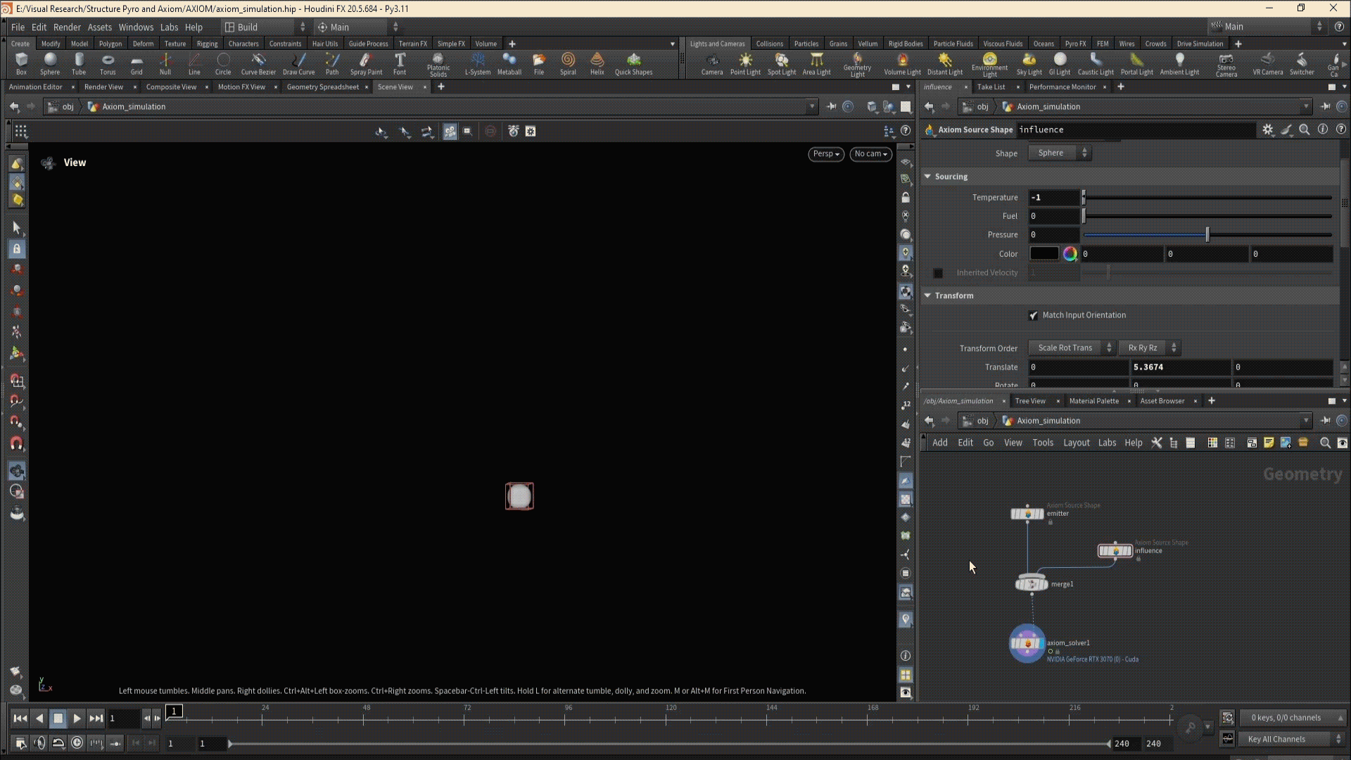Enable the Inherited Velocity checkbox
The width and height of the screenshot is (1351, 760).
(938, 273)
